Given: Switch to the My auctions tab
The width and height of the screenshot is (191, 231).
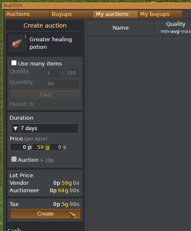Looking at the screenshot, I should pyautogui.click(x=115, y=14).
